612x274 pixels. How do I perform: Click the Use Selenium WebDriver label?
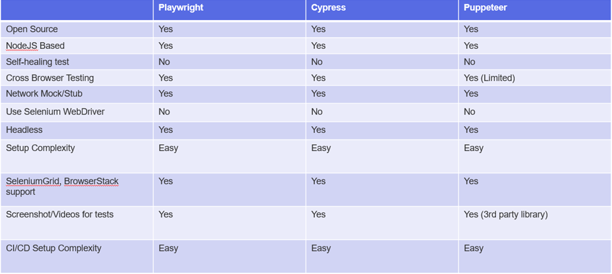(x=55, y=112)
